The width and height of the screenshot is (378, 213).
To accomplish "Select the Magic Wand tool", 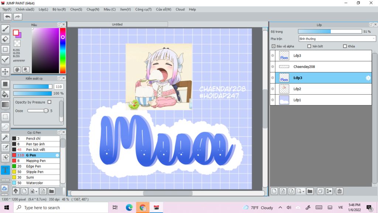I will click(x=5, y=137).
